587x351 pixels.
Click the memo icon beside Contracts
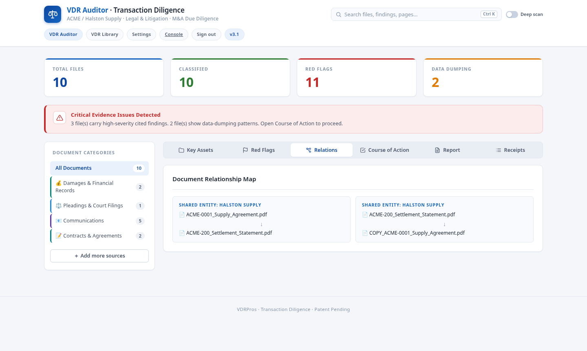point(59,236)
